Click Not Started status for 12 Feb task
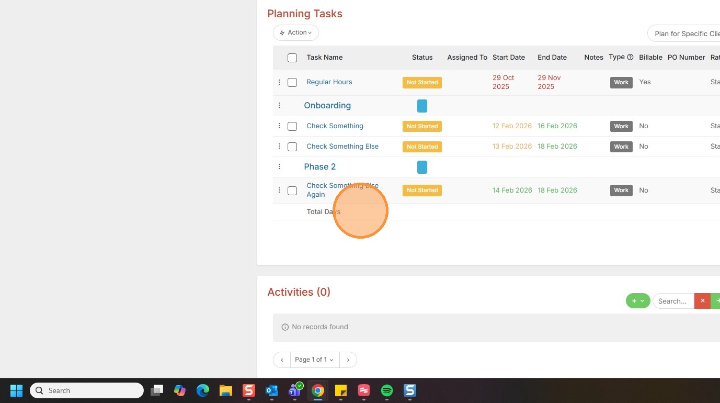This screenshot has height=403, width=720. click(422, 126)
